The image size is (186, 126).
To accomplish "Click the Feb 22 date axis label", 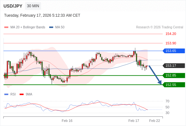I will coord(154,121).
